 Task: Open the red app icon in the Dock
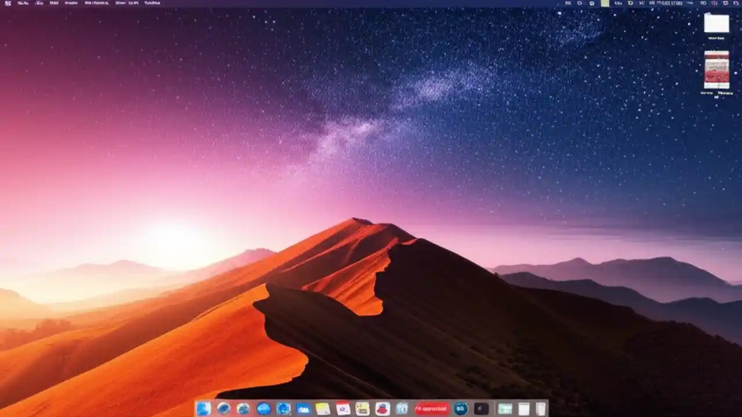[x=432, y=409]
